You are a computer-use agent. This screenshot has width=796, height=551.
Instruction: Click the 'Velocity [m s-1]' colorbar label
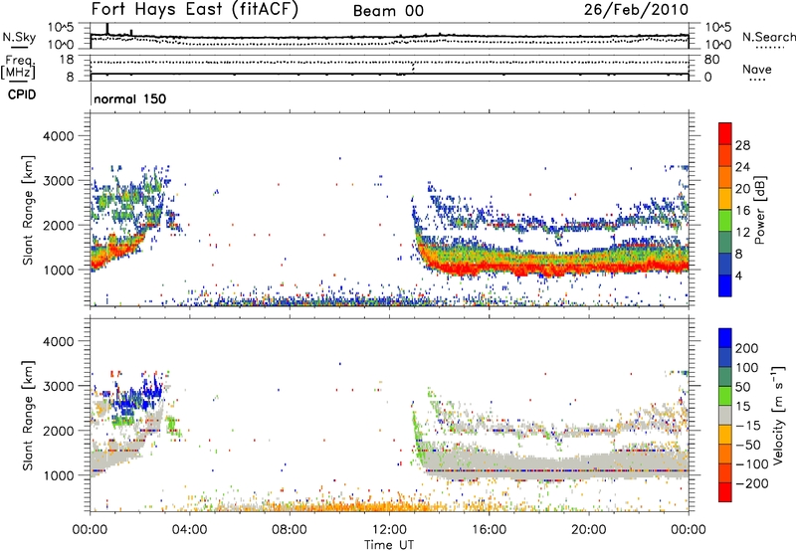click(x=778, y=415)
